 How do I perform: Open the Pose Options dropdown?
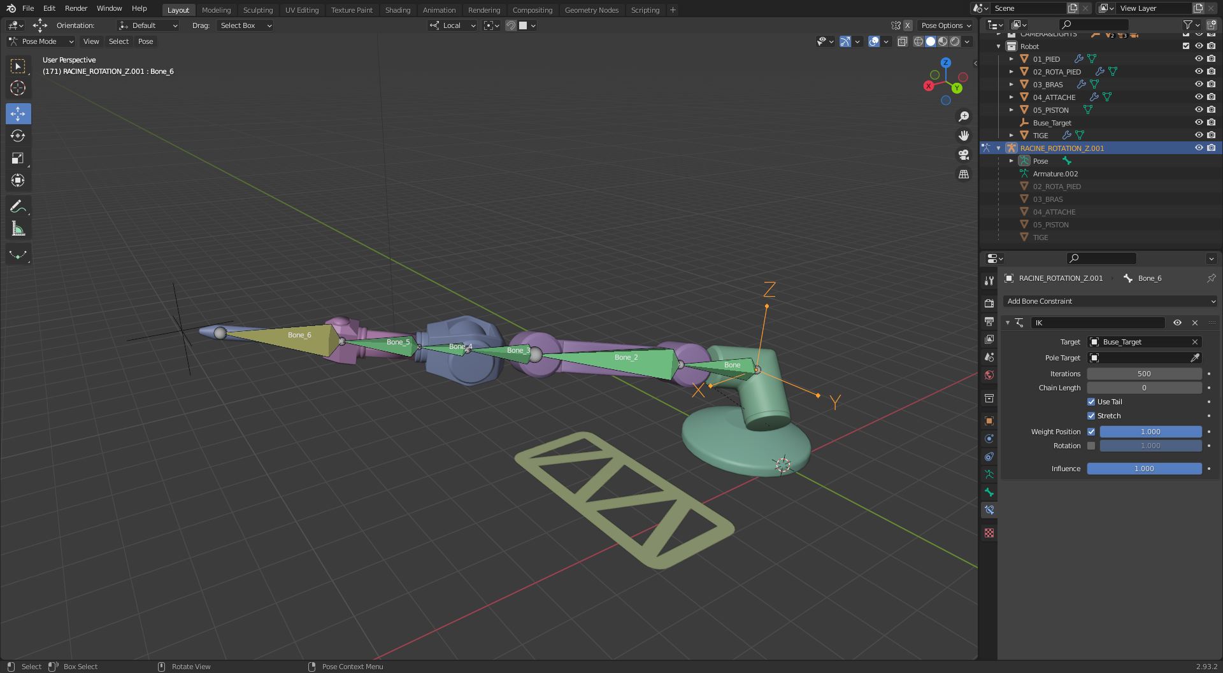point(946,25)
